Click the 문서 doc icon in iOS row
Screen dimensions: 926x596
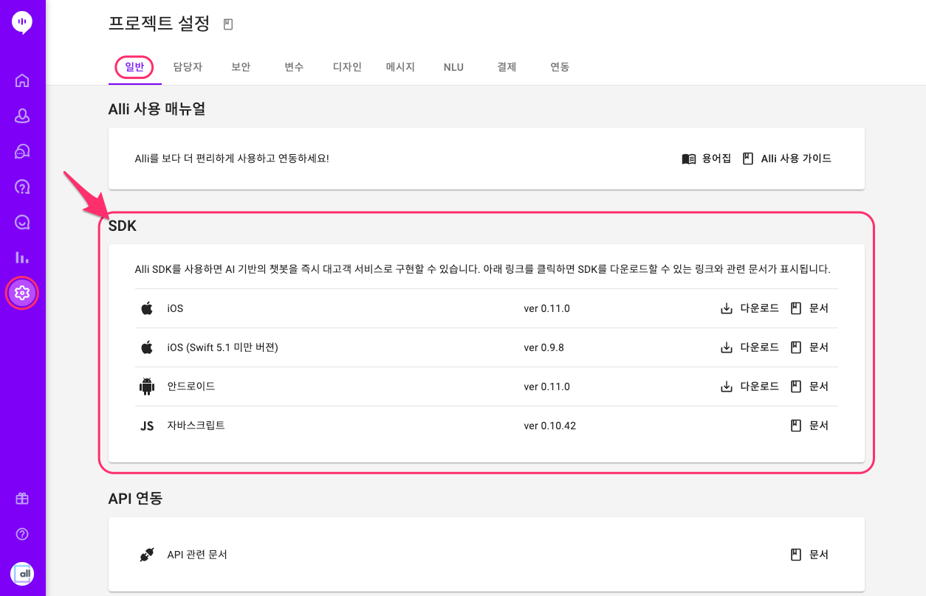coord(796,308)
